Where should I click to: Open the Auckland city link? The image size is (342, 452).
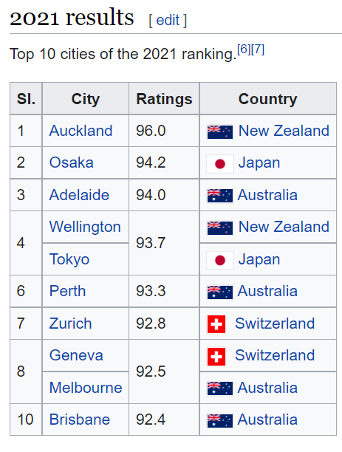(x=81, y=131)
